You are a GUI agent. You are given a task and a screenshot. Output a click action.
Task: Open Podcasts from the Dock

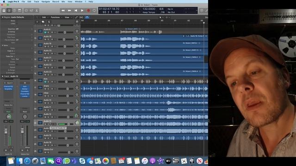click(x=152, y=161)
